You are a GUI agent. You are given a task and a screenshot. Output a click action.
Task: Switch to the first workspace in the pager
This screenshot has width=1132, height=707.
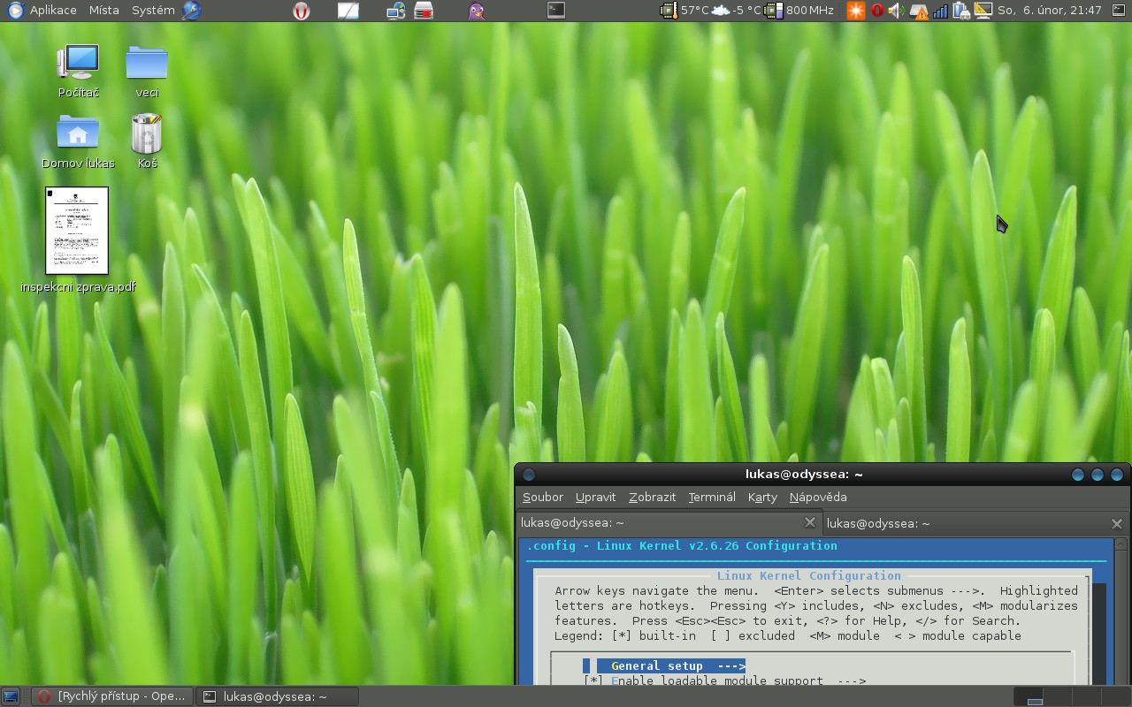coord(1029,696)
